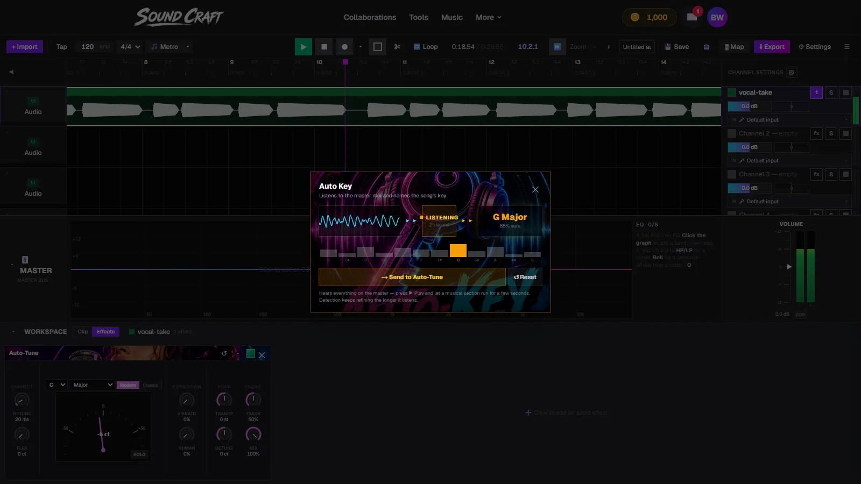Viewport: 861px width, 484px height.
Task: Switch to the Clip tab
Action: pyautogui.click(x=82, y=332)
